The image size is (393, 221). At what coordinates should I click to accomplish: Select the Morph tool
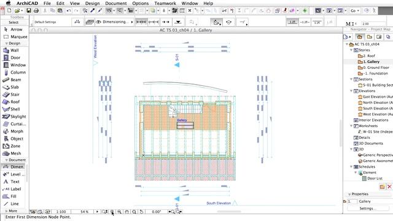pos(14,131)
